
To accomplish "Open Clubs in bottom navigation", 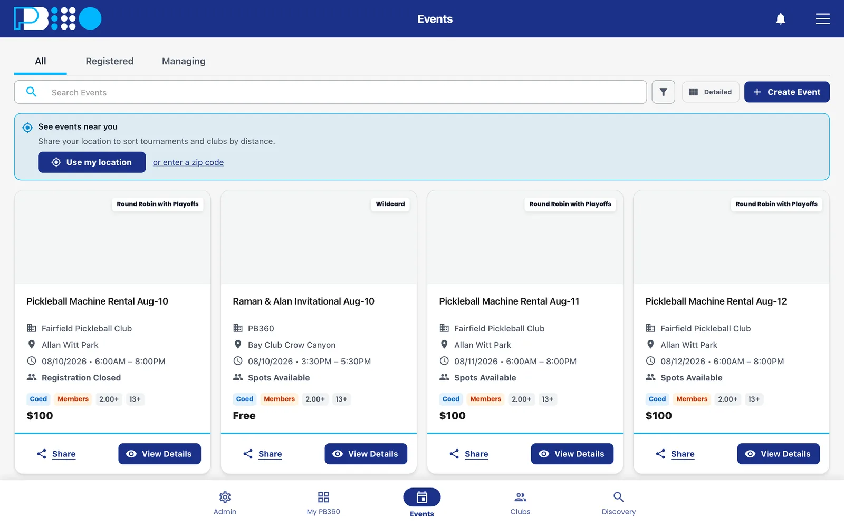I will [x=520, y=503].
